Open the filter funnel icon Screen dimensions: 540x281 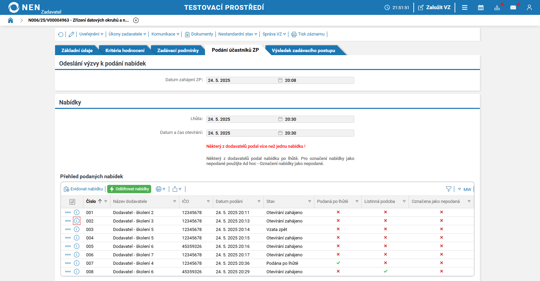(448, 189)
